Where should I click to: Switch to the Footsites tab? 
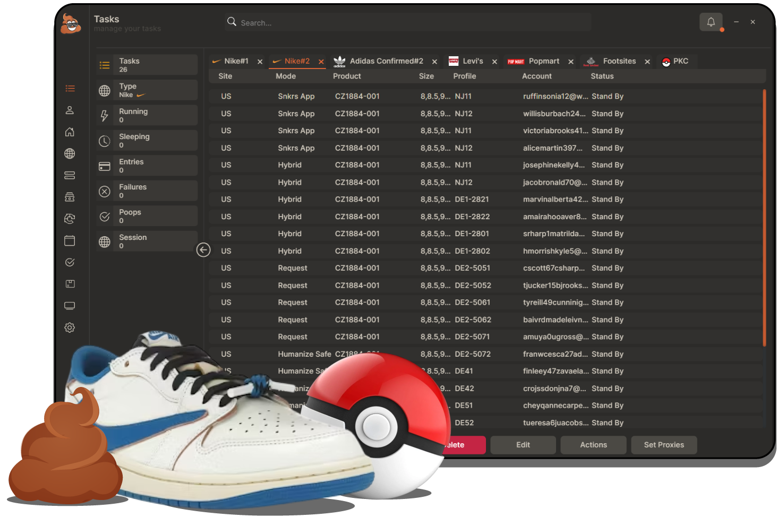pos(619,61)
